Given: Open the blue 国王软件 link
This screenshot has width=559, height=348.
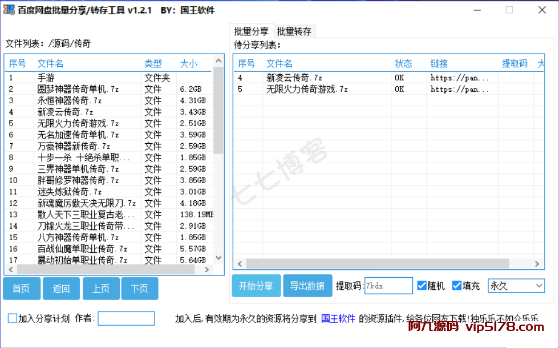Looking at the screenshot, I should pyautogui.click(x=338, y=318).
